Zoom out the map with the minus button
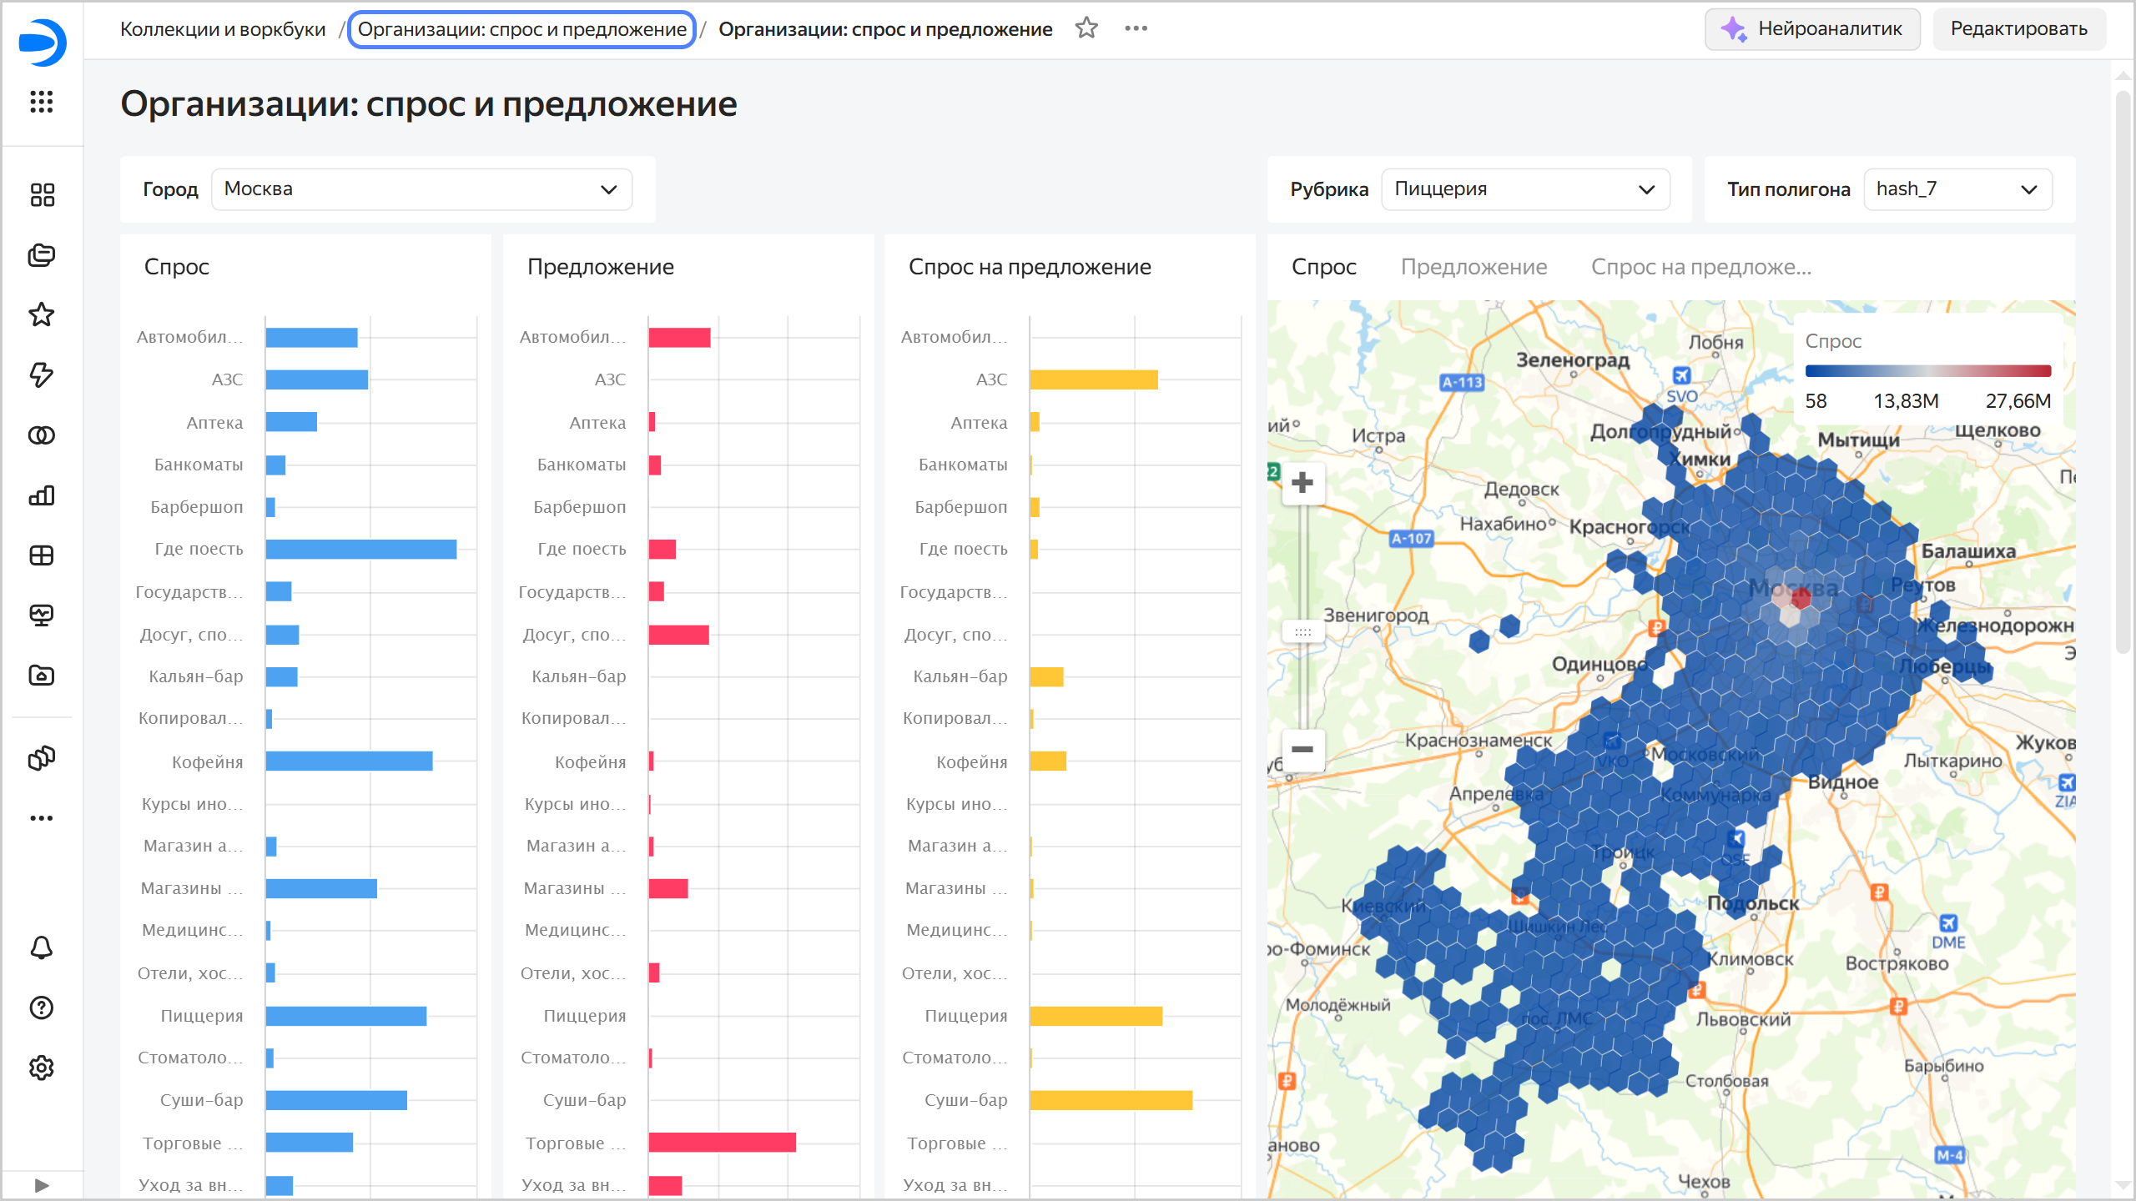 click(x=1302, y=748)
